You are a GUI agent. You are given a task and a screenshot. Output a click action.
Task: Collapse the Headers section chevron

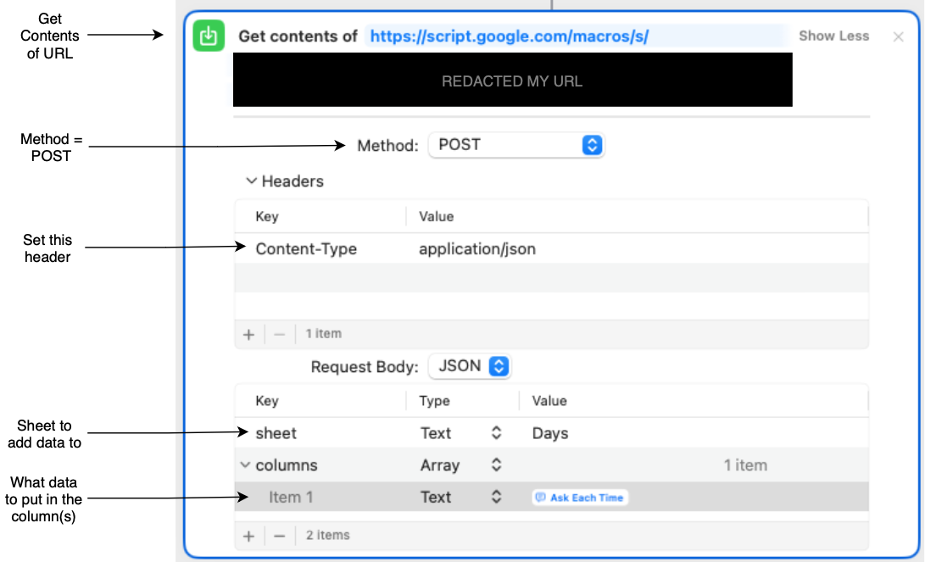click(251, 181)
